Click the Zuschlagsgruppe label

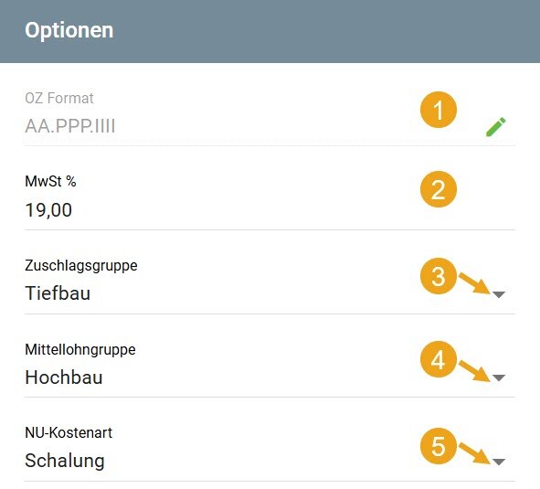point(81,266)
